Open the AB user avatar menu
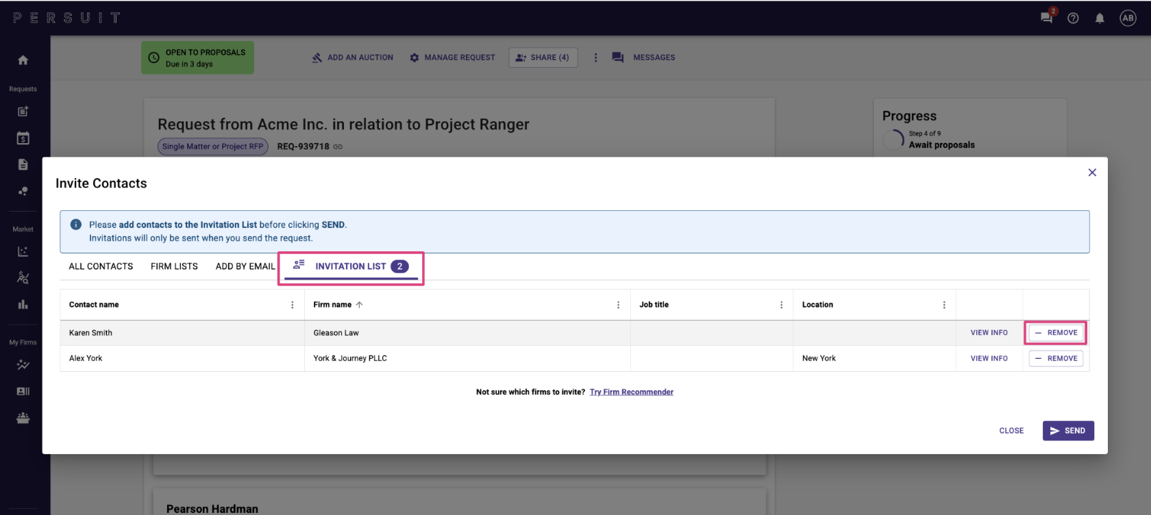 tap(1128, 18)
